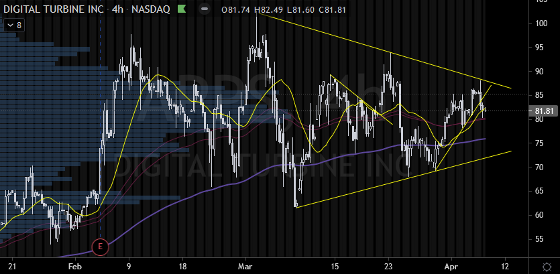
Task: Click the 9 date axis label
Action: 129,267
